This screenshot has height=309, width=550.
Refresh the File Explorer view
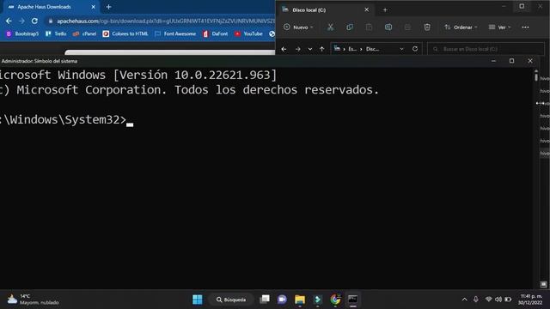pyautogui.click(x=415, y=49)
